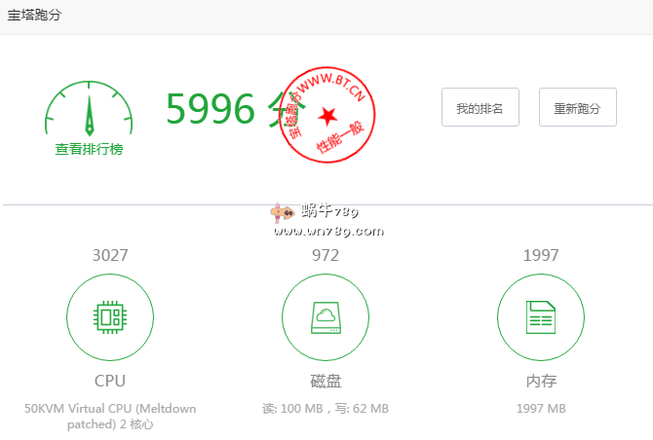Click the disk drive icon
653x440 pixels.
326,316
